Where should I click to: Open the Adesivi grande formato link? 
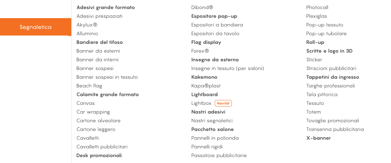tap(106, 7)
